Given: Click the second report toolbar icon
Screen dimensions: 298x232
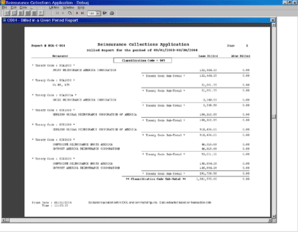Looking at the screenshot, I should (14, 13).
